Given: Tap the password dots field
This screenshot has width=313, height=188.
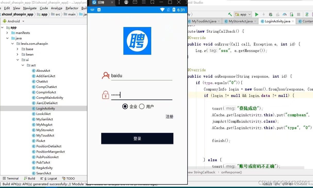Looking at the screenshot, I should tap(142, 95).
